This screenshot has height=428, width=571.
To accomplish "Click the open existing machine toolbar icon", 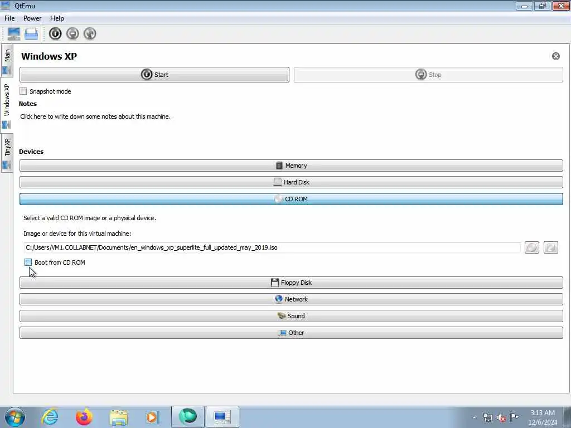I will click(x=31, y=34).
